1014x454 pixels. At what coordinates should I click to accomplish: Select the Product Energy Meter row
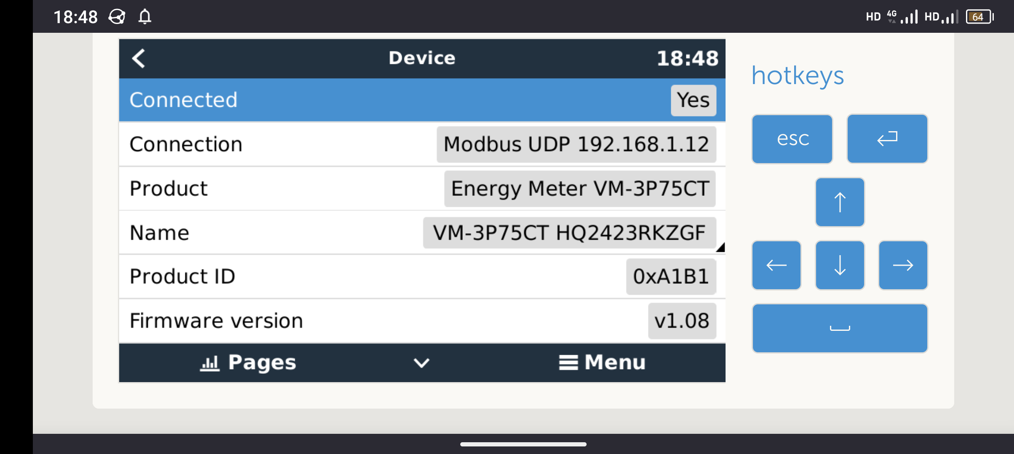click(x=422, y=188)
